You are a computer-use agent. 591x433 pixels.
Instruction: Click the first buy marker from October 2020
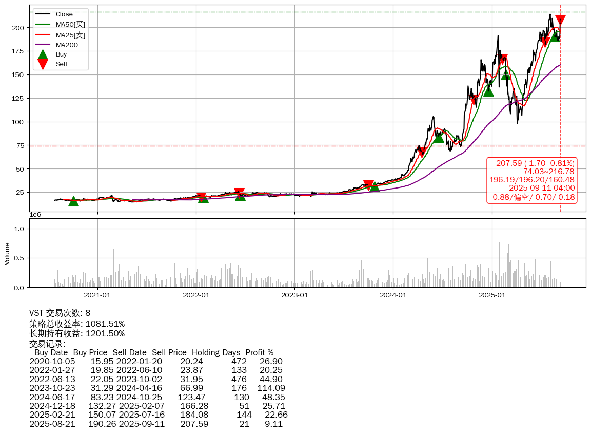tap(73, 201)
